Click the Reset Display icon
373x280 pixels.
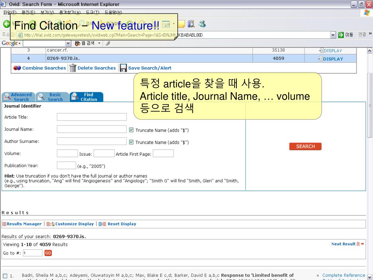(102, 224)
